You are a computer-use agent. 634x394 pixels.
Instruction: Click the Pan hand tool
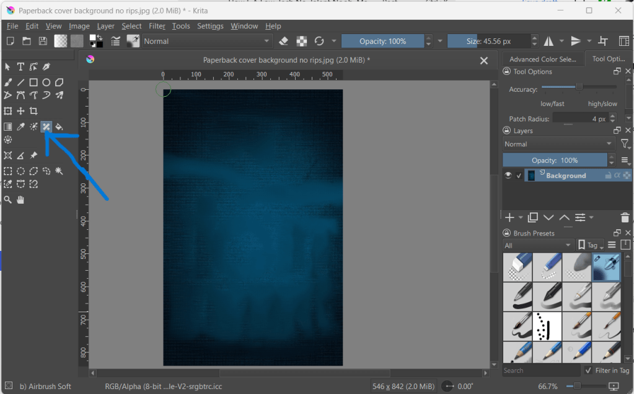click(20, 199)
